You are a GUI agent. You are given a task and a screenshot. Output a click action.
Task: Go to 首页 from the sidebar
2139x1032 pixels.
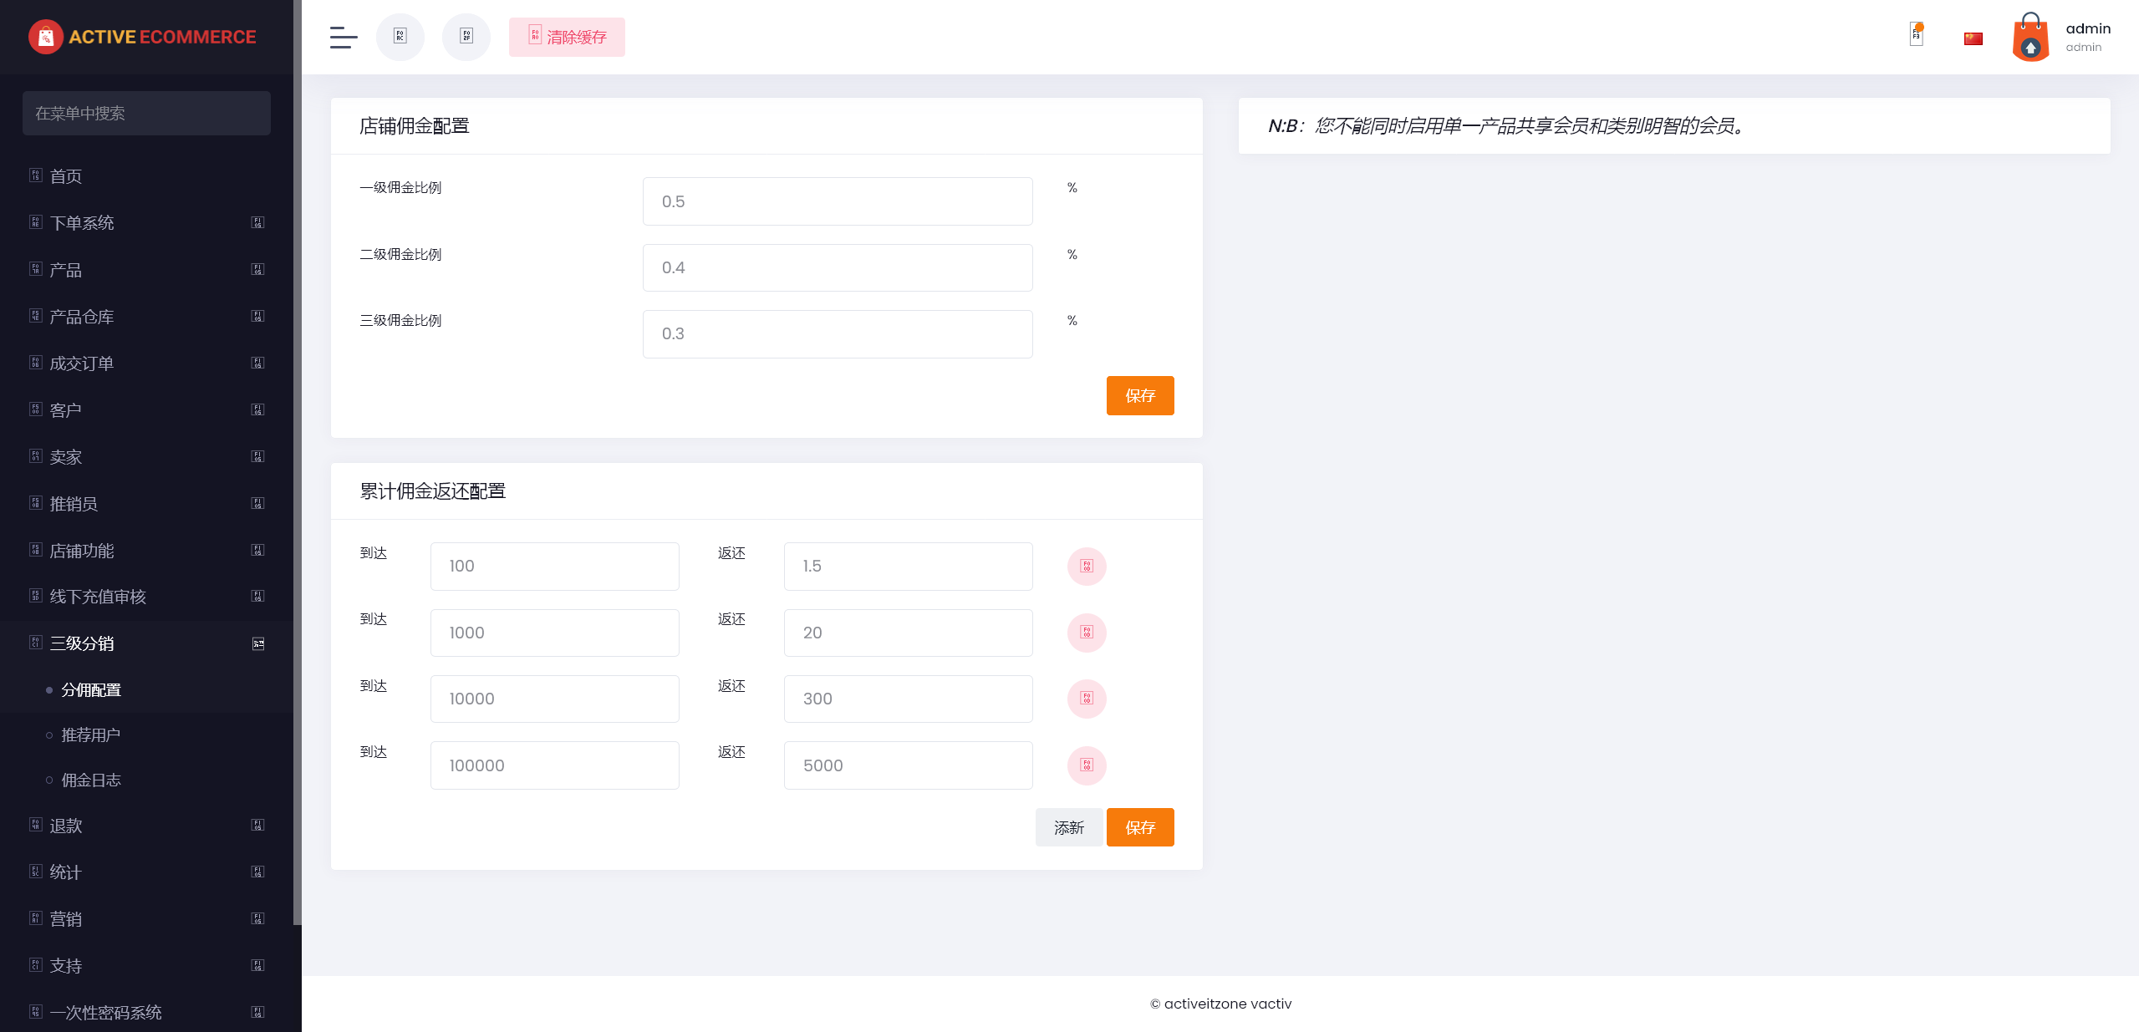[64, 176]
